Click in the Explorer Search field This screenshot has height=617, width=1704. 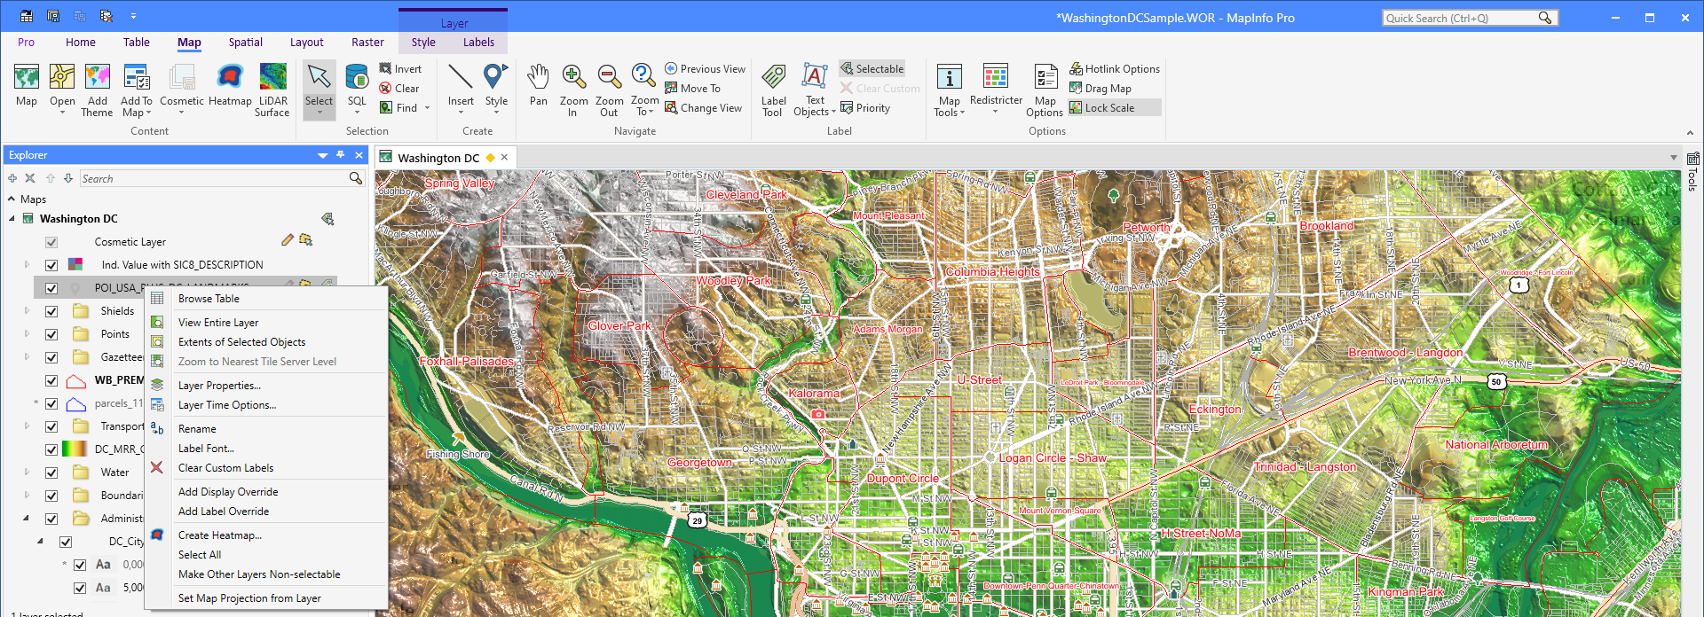(x=215, y=178)
